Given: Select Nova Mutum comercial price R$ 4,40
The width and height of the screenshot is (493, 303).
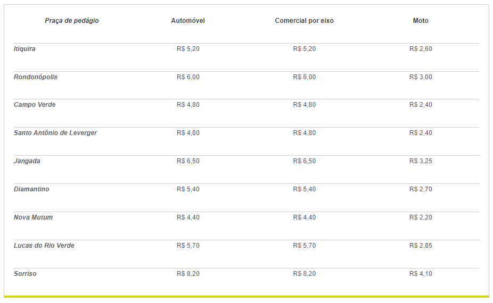Looking at the screenshot, I should click(x=305, y=217).
